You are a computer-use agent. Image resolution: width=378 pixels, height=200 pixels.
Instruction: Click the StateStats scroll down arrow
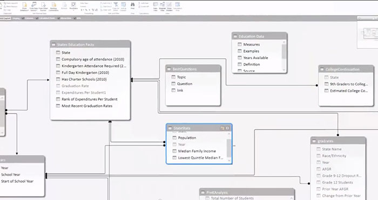click(x=229, y=161)
